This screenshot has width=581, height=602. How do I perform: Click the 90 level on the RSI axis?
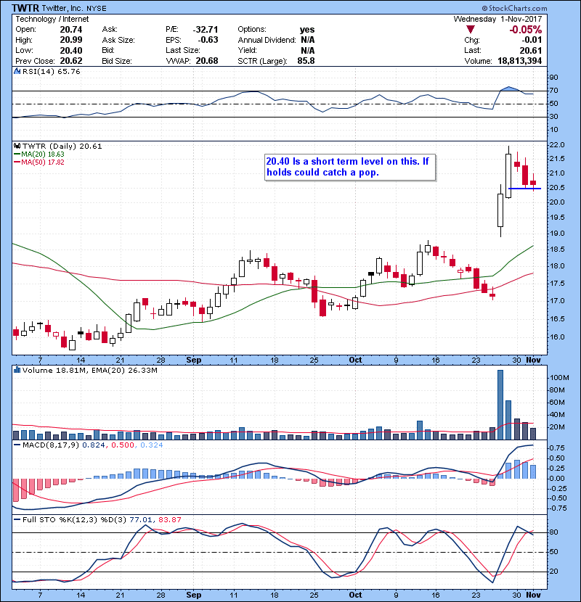pyautogui.click(x=554, y=78)
